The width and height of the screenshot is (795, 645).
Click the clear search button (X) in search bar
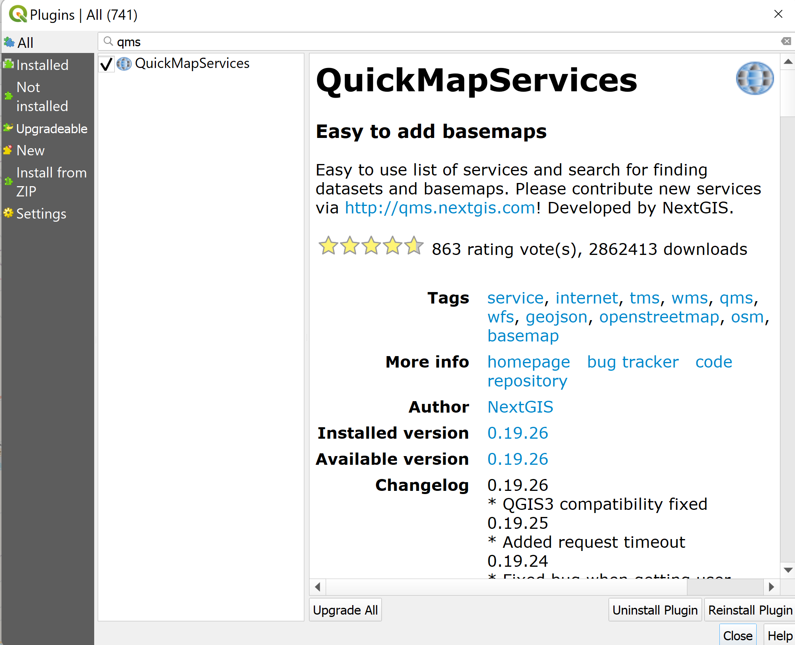tap(787, 41)
